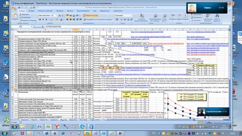Click the fx insert function button
This screenshot has height=136, width=242.
pos(43,27)
